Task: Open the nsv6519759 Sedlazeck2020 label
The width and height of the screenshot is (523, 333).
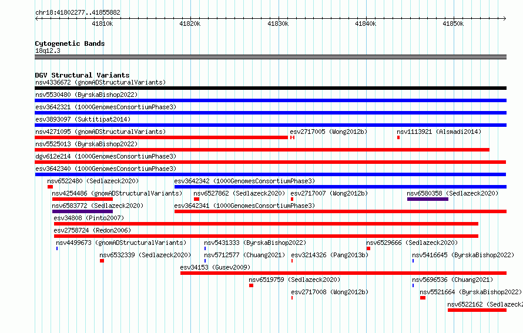Action: pyautogui.click(x=294, y=280)
